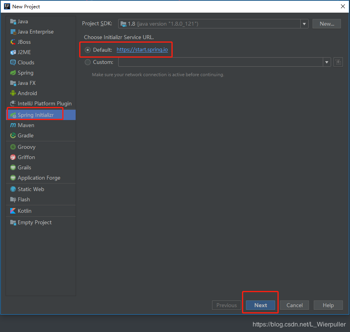Click the Java Enterprise icon
The height and width of the screenshot is (332, 350).
point(13,32)
